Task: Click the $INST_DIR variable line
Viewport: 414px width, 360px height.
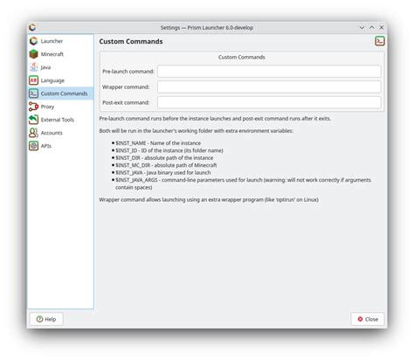Action: [164, 158]
